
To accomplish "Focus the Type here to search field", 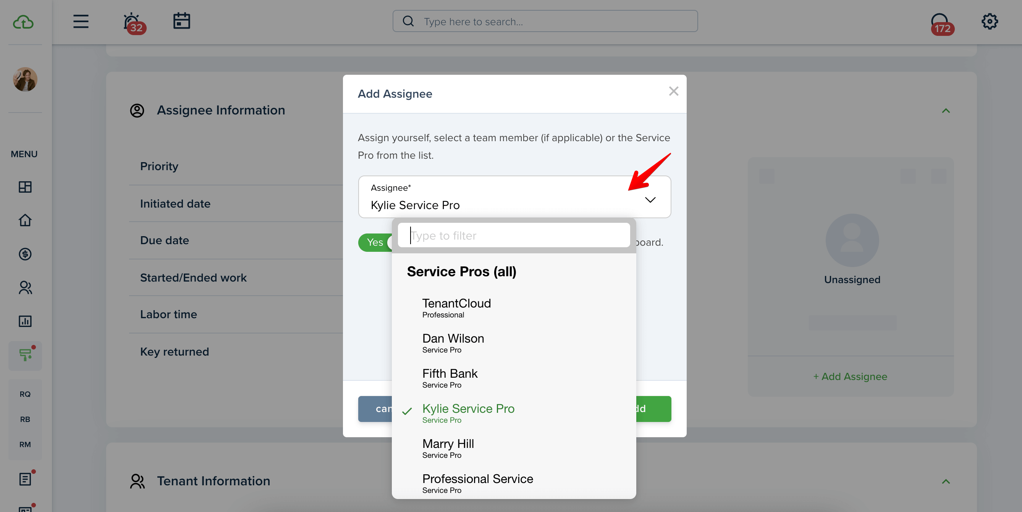I will point(545,21).
